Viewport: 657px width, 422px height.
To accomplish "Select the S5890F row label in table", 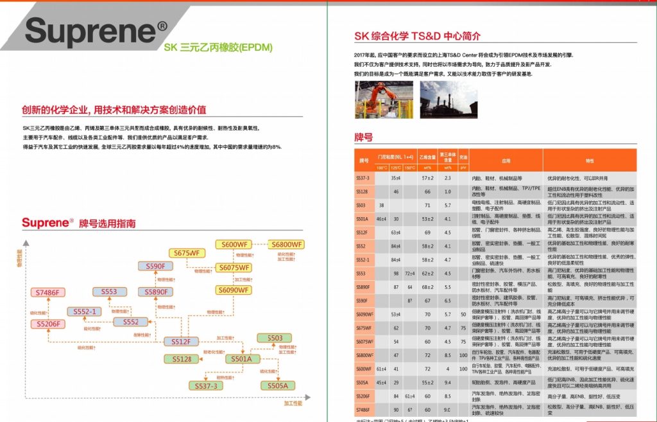I will pos(363,287).
